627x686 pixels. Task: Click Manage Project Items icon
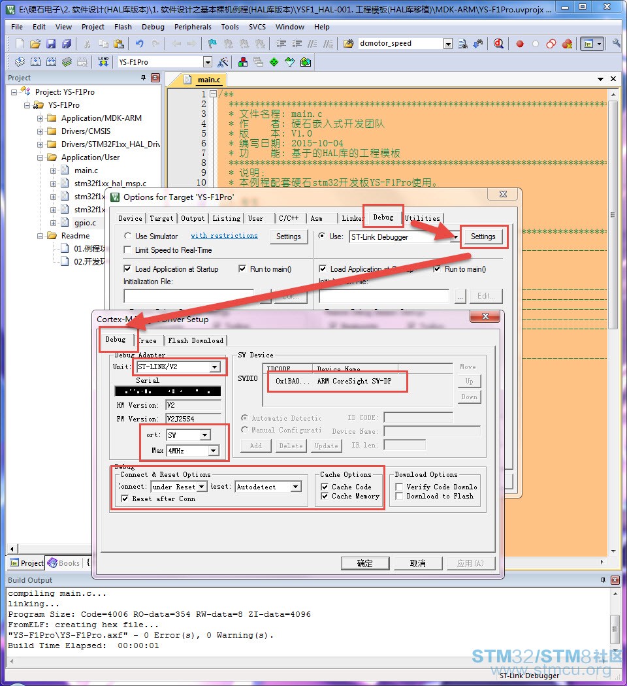tap(243, 61)
